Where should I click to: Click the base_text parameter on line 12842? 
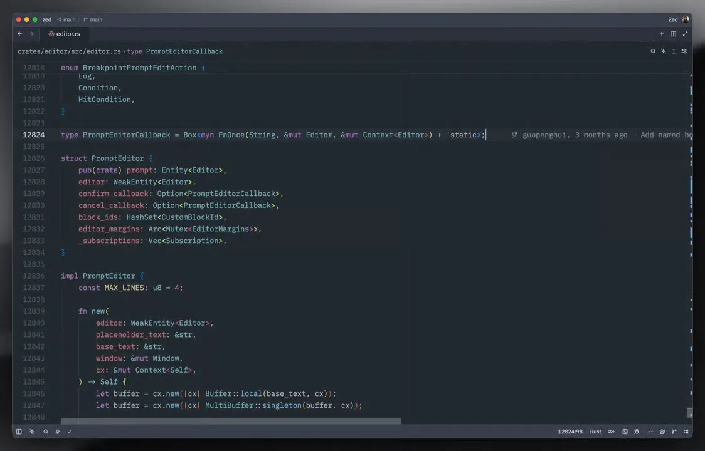pos(115,346)
